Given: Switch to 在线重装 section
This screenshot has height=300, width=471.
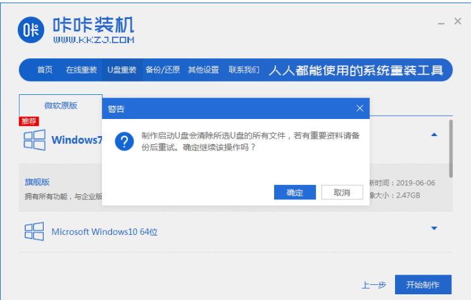Looking at the screenshot, I should [81, 70].
